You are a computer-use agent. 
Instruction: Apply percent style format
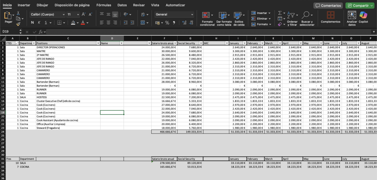(167, 23)
